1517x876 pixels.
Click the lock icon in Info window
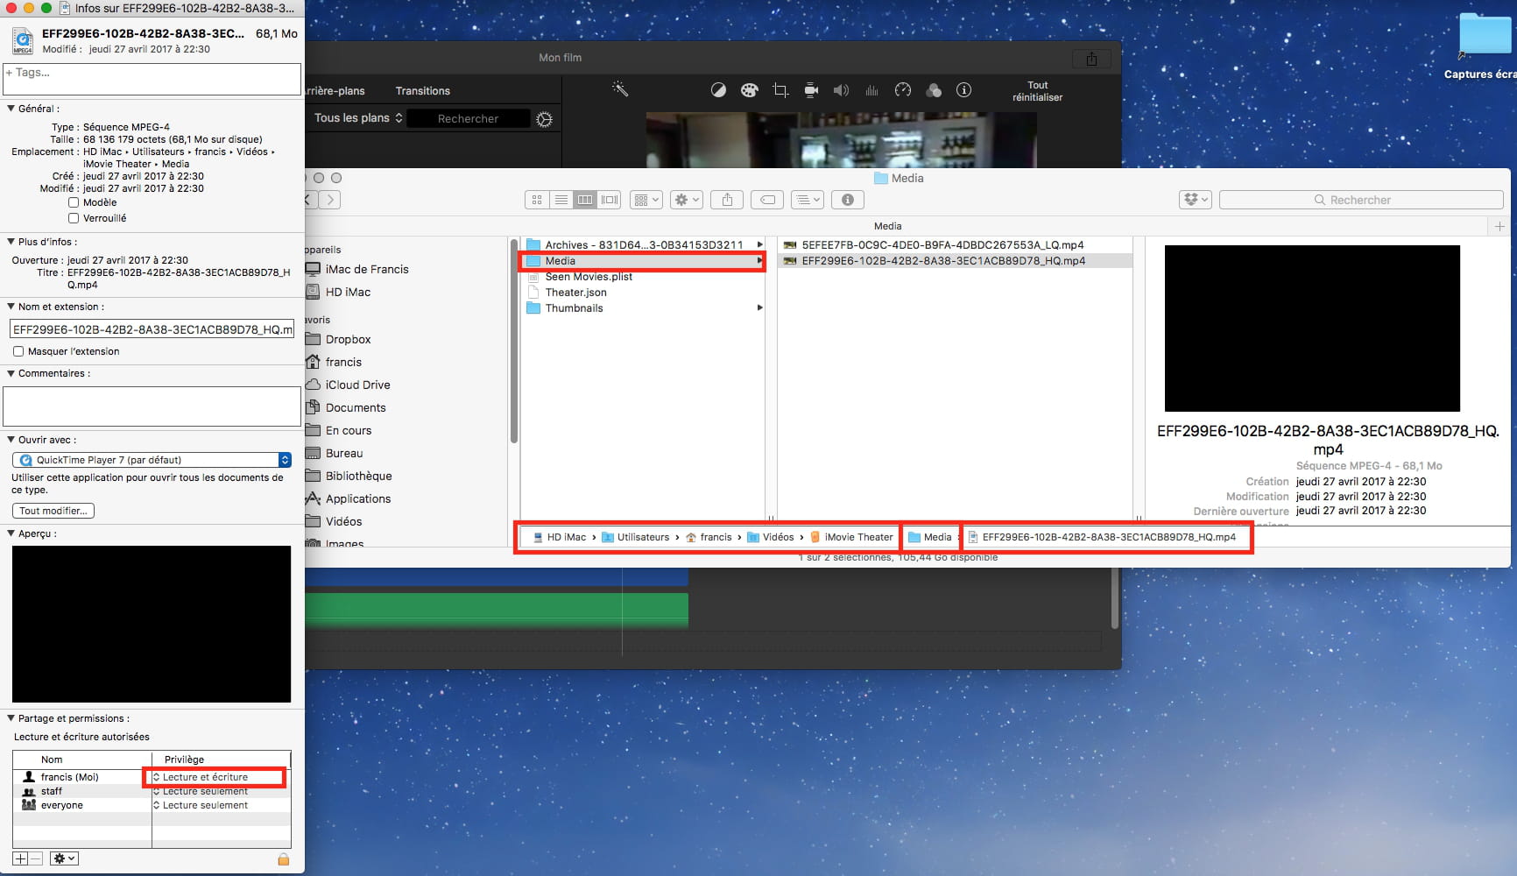283,859
